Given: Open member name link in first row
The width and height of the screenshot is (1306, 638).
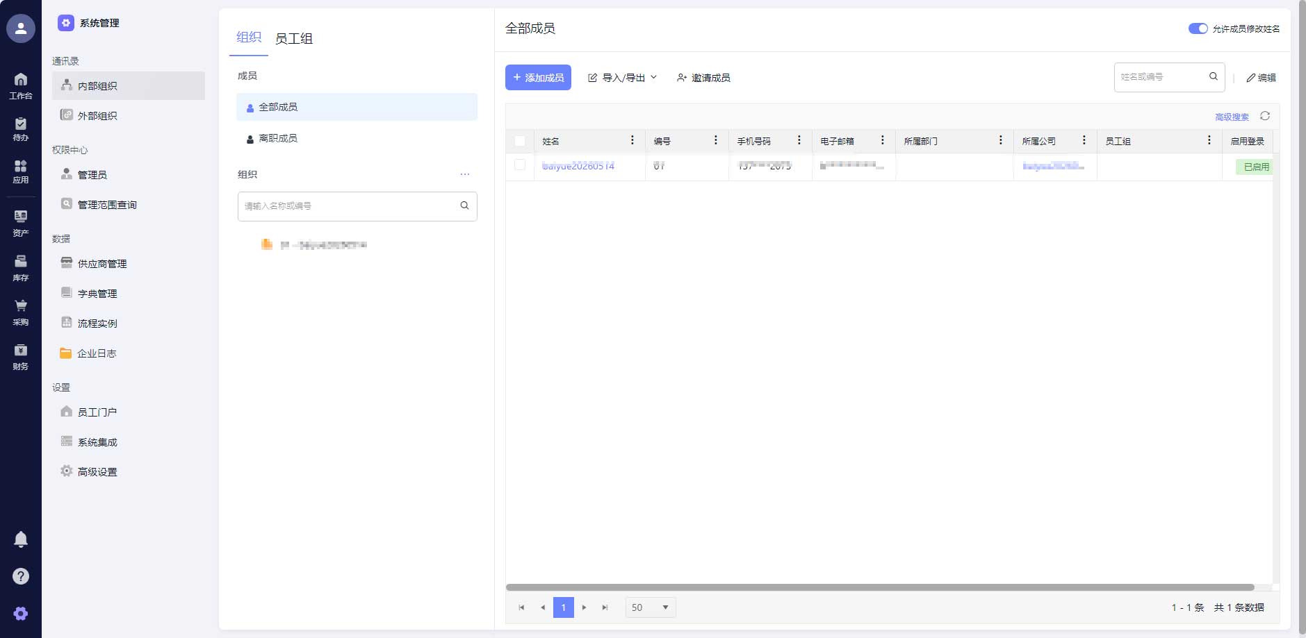Looking at the screenshot, I should (x=578, y=166).
